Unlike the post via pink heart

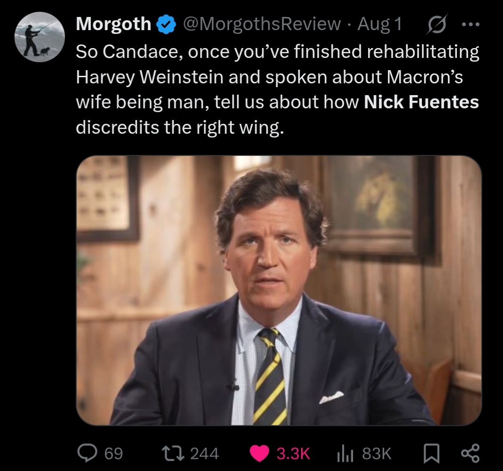coord(260,453)
